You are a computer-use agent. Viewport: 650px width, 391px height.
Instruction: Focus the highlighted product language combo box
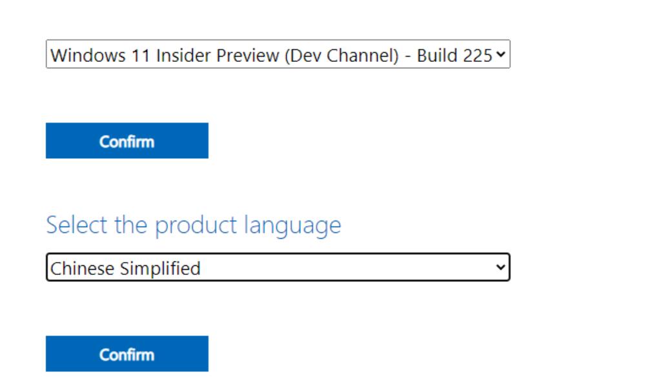click(x=278, y=267)
